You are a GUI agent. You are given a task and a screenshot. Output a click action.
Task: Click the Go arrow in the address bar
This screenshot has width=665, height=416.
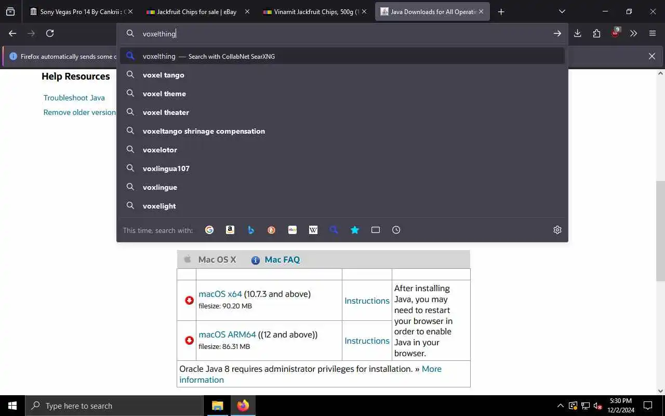click(557, 33)
